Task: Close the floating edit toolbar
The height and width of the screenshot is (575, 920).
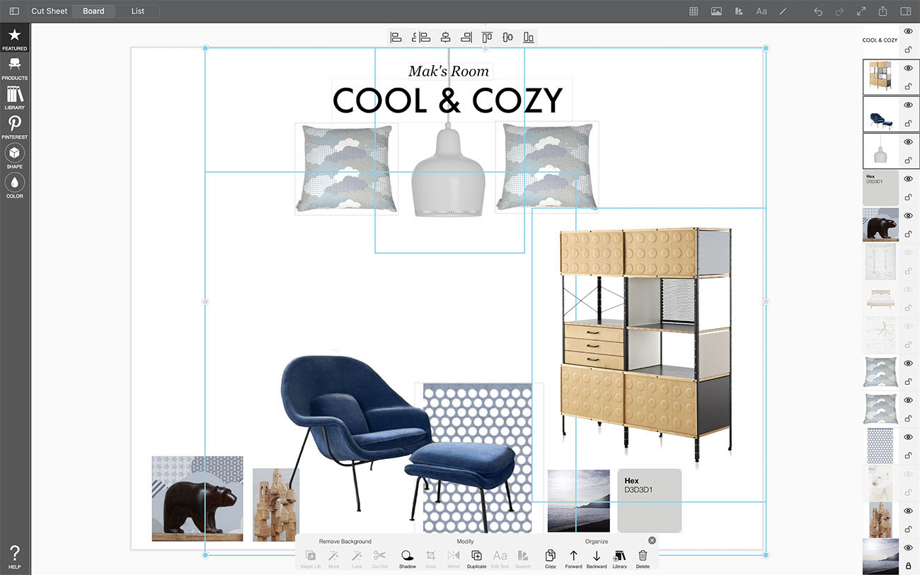Action: (x=652, y=540)
